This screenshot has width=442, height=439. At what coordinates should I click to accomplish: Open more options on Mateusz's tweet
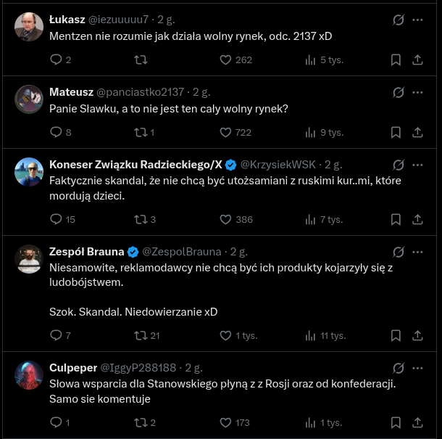[x=417, y=93]
